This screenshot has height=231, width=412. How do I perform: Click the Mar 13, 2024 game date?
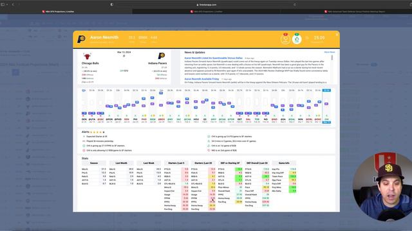tap(124, 52)
